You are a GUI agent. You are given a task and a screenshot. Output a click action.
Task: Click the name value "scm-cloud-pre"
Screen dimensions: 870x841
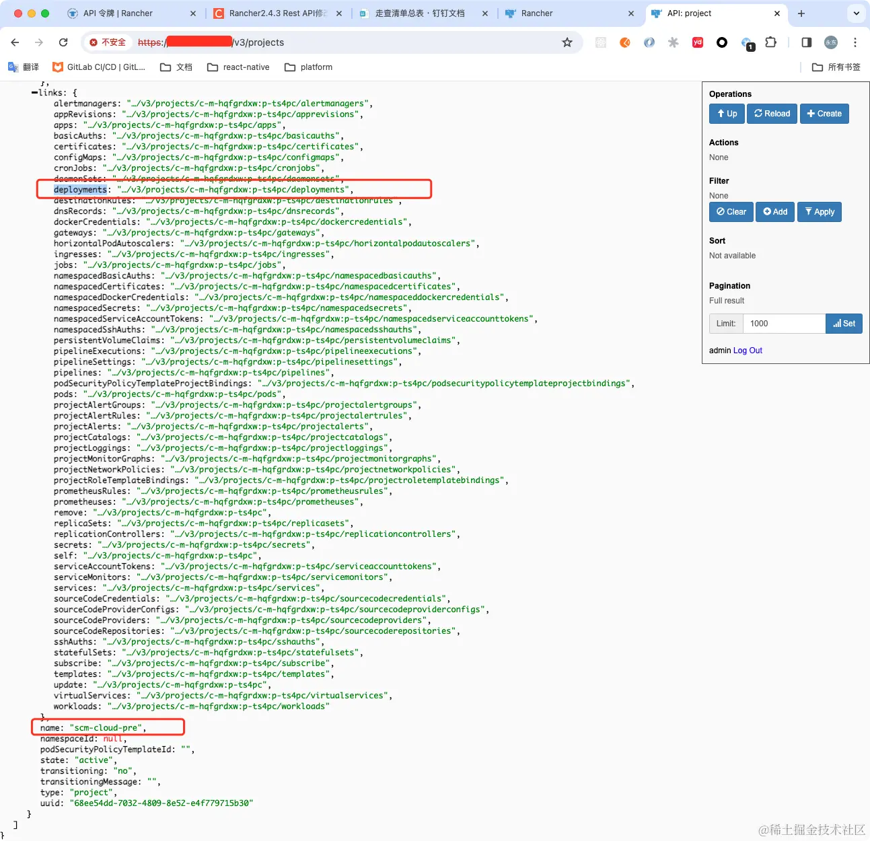[x=105, y=728]
